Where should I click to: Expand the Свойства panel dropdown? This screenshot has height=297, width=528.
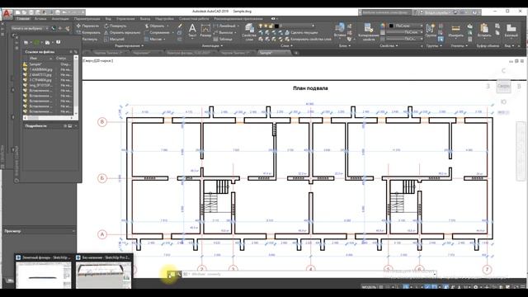389,45
